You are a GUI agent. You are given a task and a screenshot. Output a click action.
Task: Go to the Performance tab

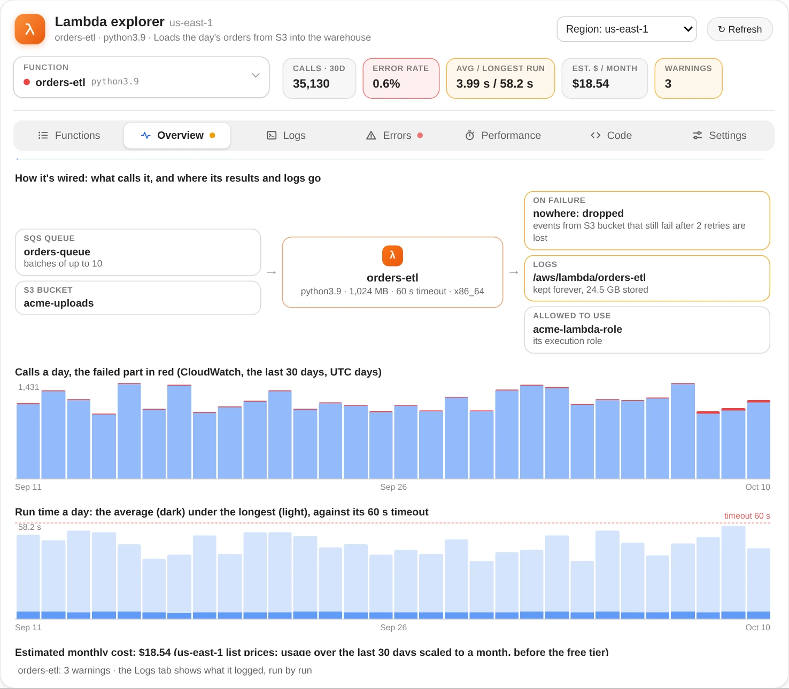503,135
